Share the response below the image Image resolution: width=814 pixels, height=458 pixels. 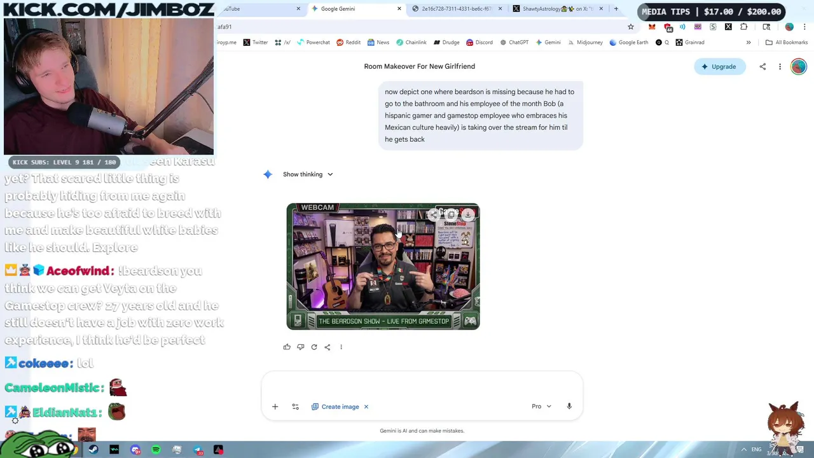328,347
